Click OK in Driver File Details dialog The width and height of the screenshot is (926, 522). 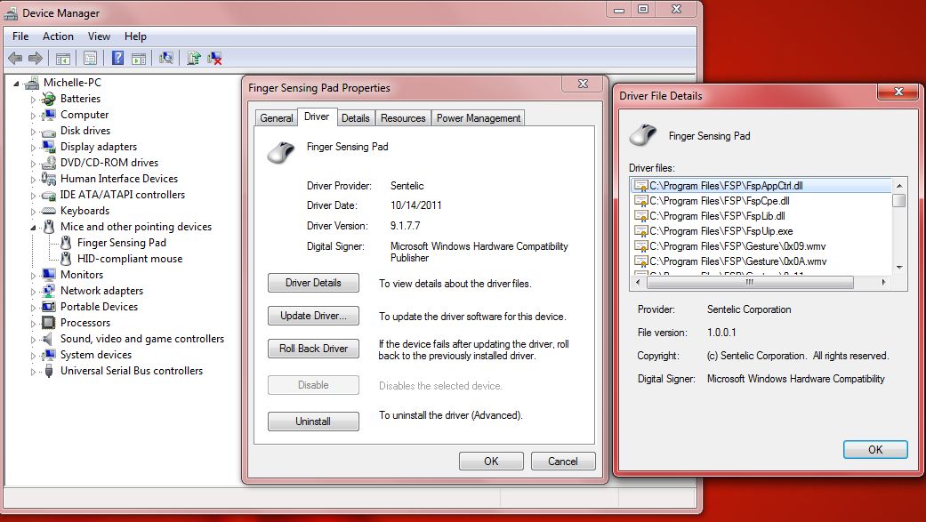[875, 449]
